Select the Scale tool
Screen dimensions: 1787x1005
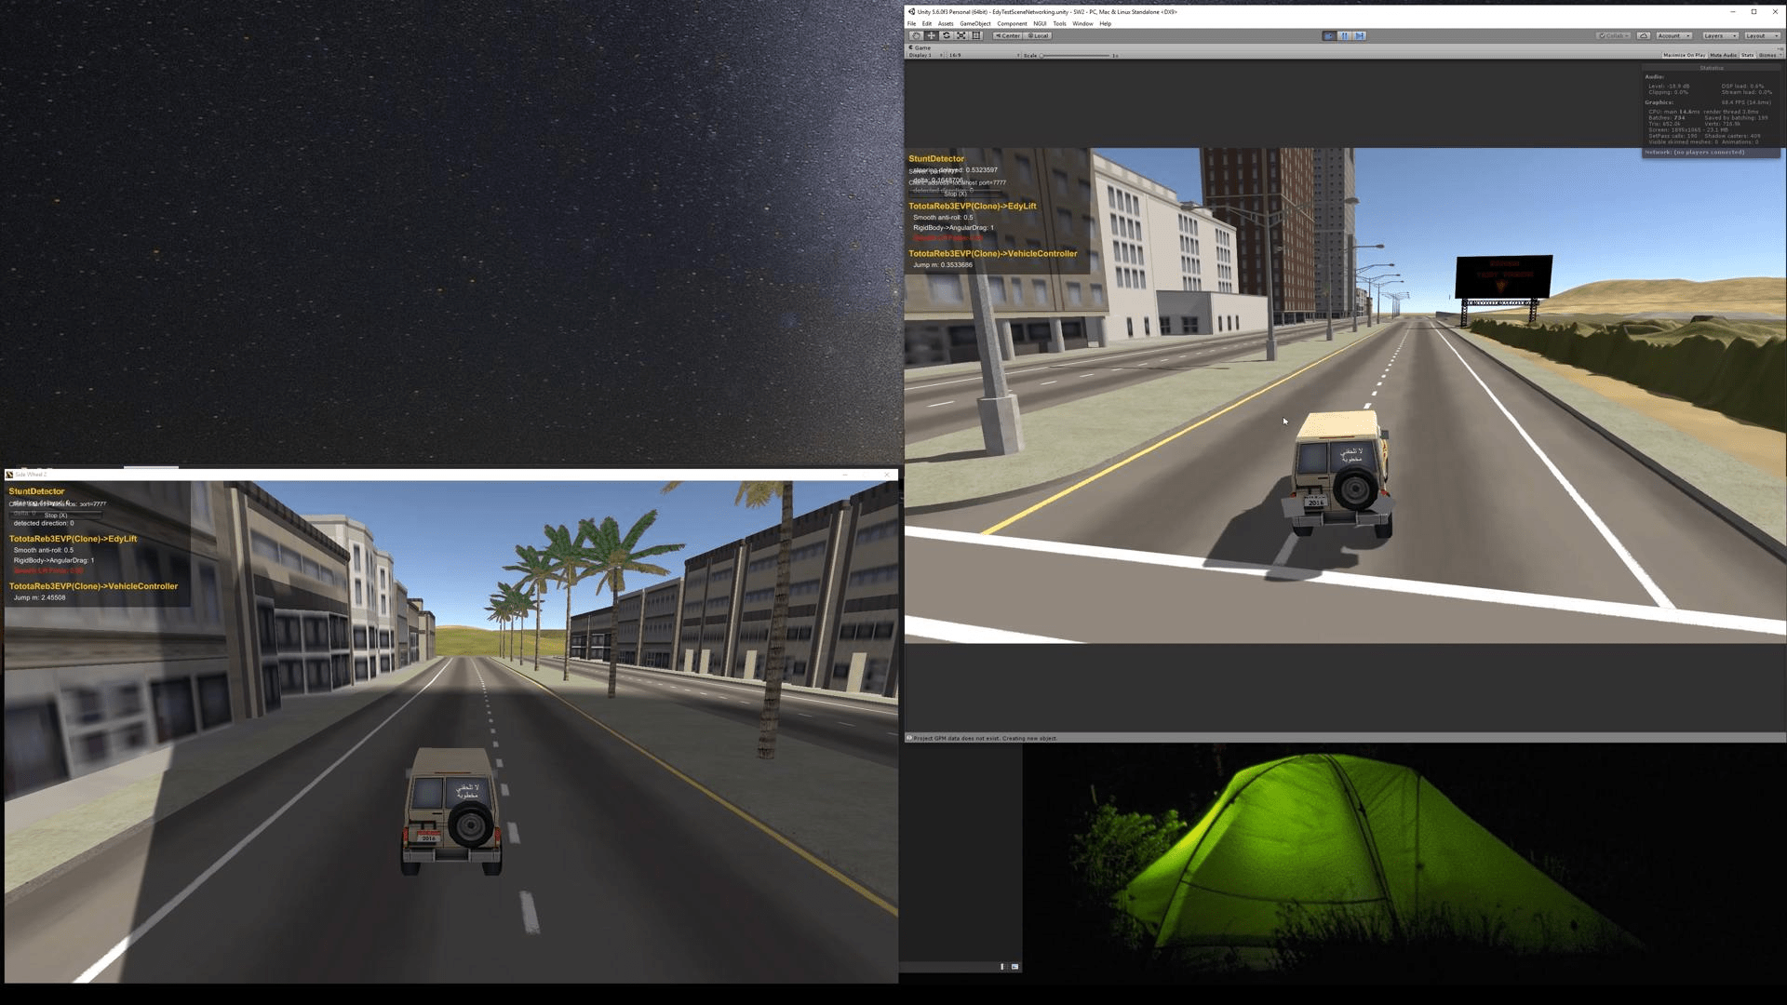[961, 35]
